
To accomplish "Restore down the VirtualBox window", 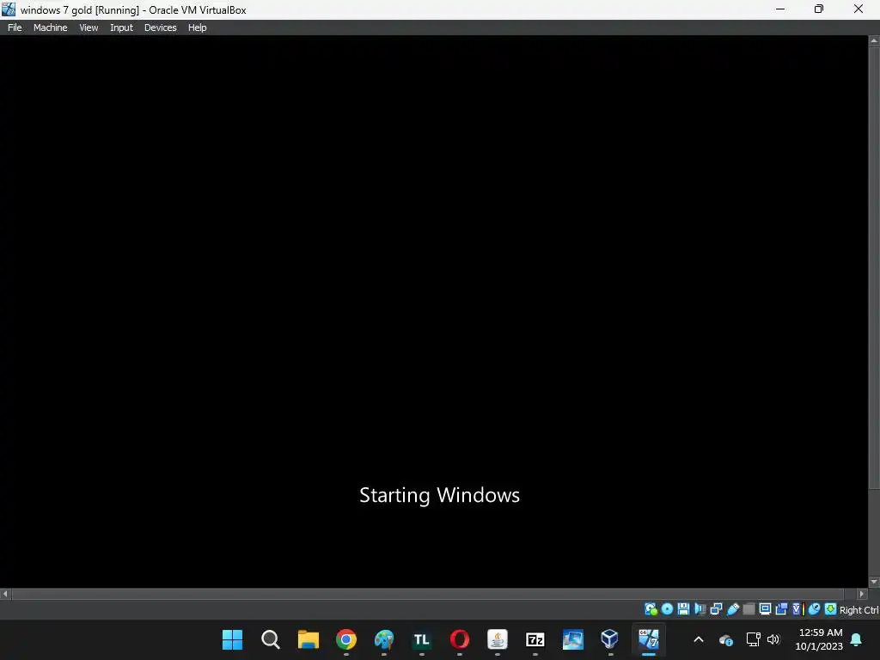I will (819, 9).
